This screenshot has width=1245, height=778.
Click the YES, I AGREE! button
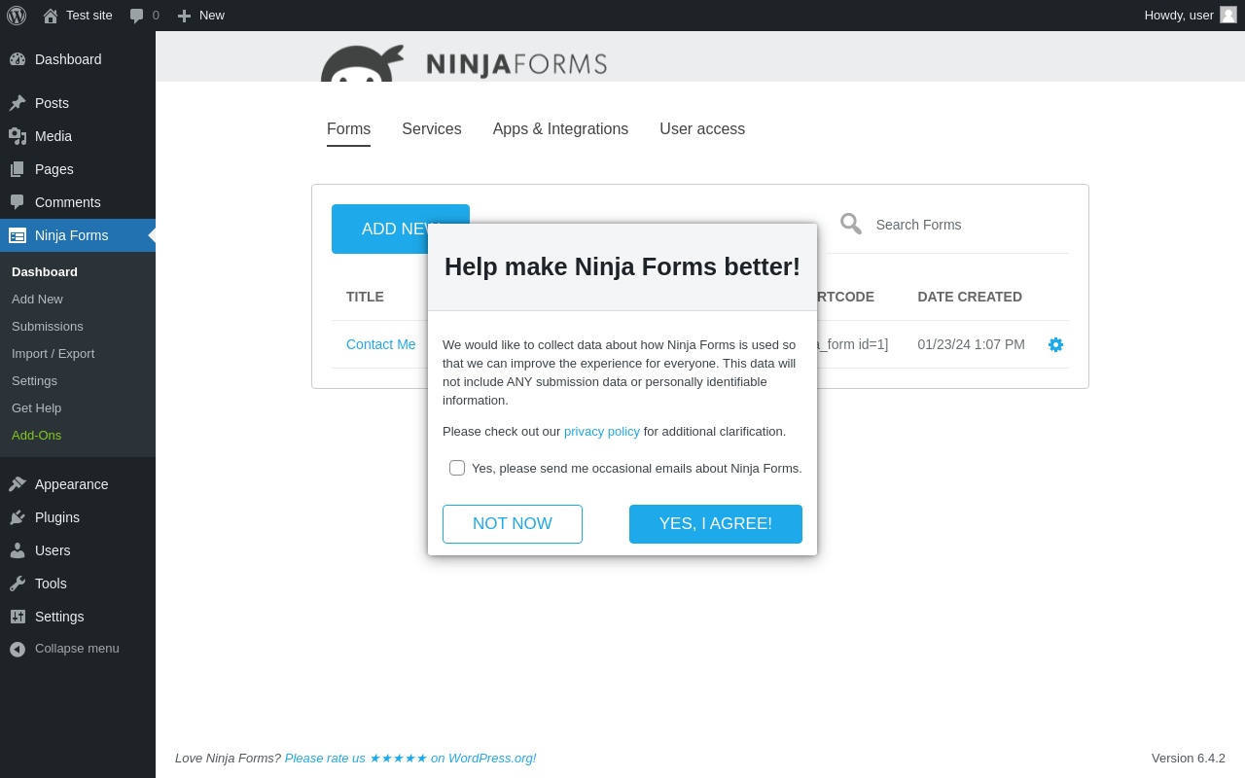716,524
